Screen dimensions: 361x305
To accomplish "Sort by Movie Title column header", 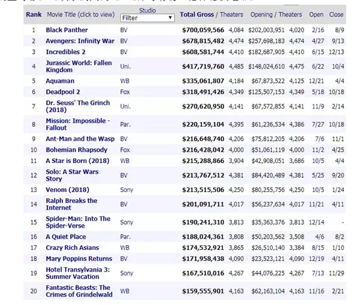I will pyautogui.click(x=80, y=15).
